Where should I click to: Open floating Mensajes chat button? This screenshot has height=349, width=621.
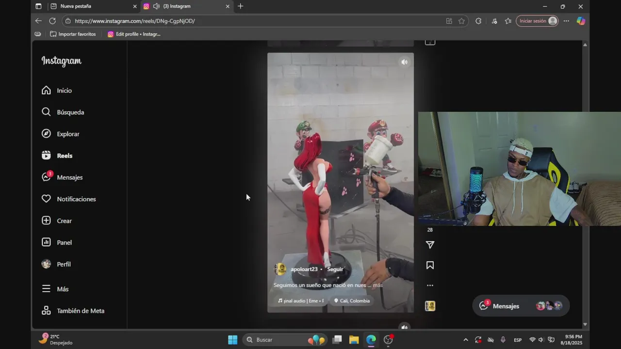521,306
